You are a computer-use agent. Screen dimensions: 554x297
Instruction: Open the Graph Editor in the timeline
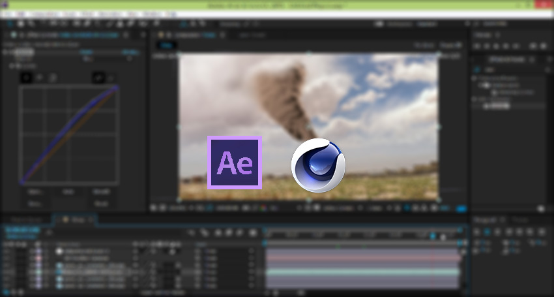[253, 232]
